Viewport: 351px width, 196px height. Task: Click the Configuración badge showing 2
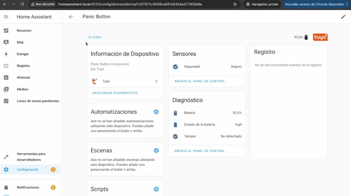tap(53, 169)
